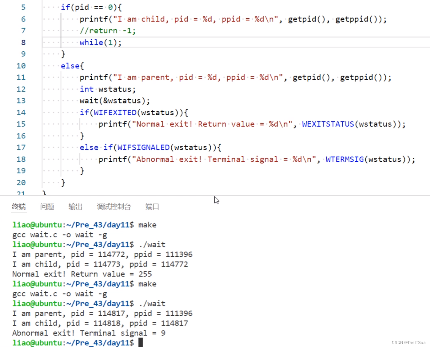430x347 pixels.
Task: Click the "I am parent" printf string
Action: tap(198, 77)
